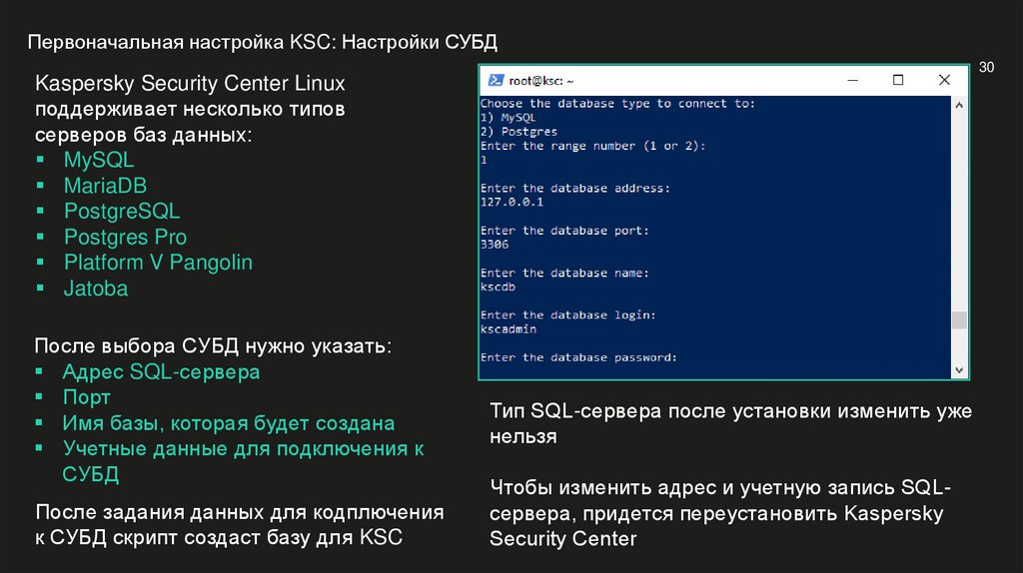The image size is (1023, 573).
Task: Click the 'MariaDB' bullet item
Action: tap(105, 186)
